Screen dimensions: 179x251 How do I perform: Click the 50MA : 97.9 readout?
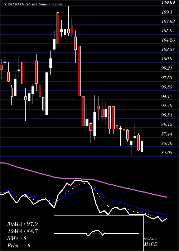23,224
